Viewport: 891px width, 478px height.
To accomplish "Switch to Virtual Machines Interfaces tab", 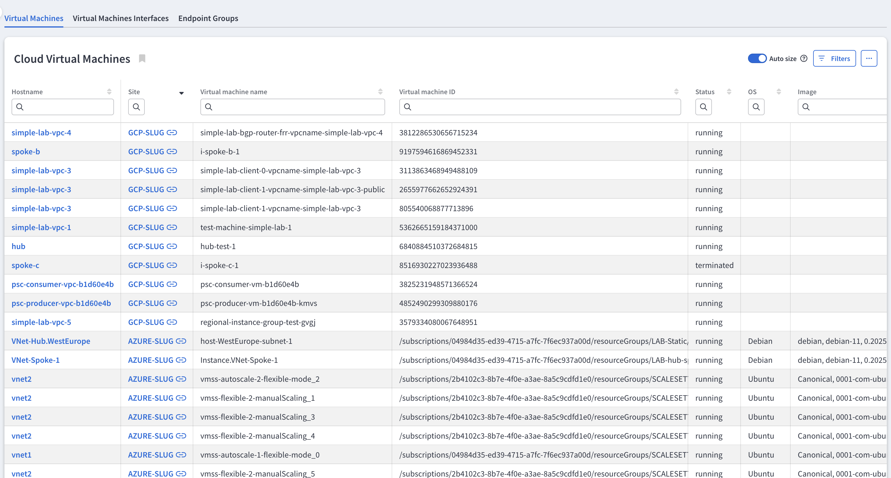I will [x=120, y=18].
